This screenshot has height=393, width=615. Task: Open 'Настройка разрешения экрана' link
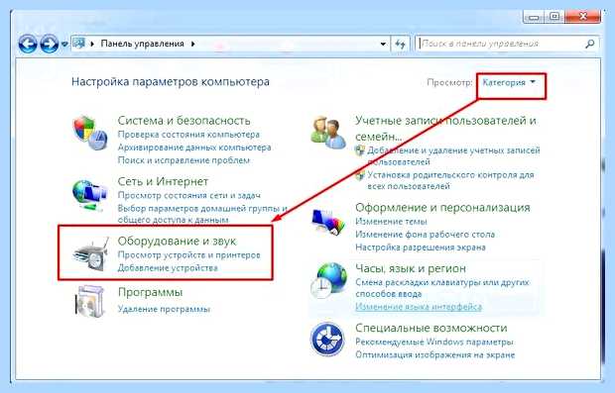421,247
